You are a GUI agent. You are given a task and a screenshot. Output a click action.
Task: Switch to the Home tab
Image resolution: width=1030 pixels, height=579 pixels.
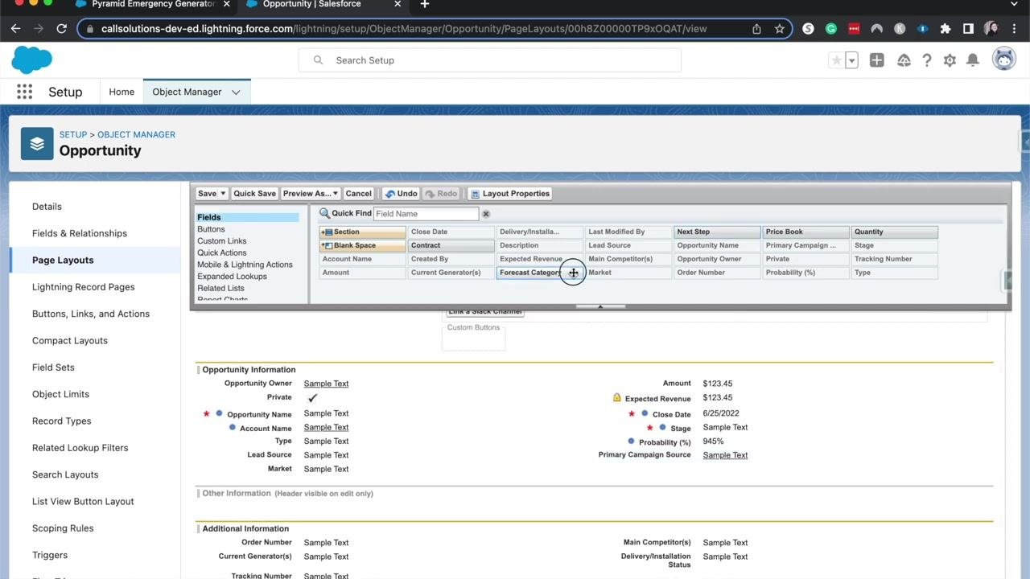(122, 92)
